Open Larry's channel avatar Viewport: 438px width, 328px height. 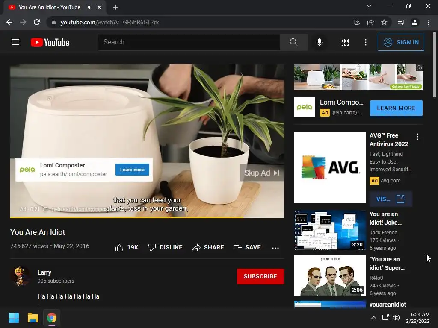[x=21, y=276]
